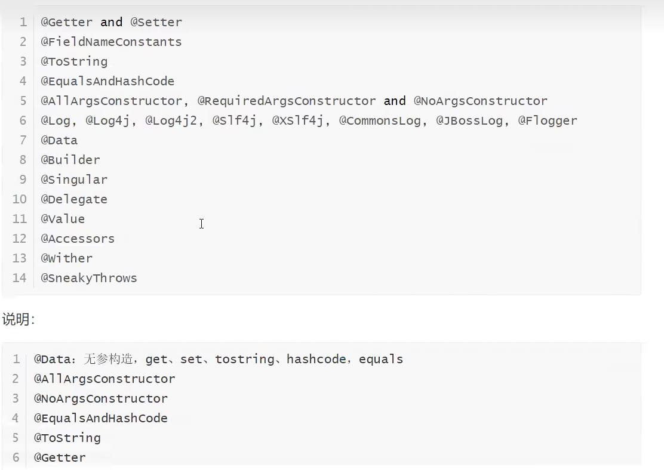Click the @Delegate annotation line
Viewport: 664px width, 470px height.
pyautogui.click(x=74, y=199)
